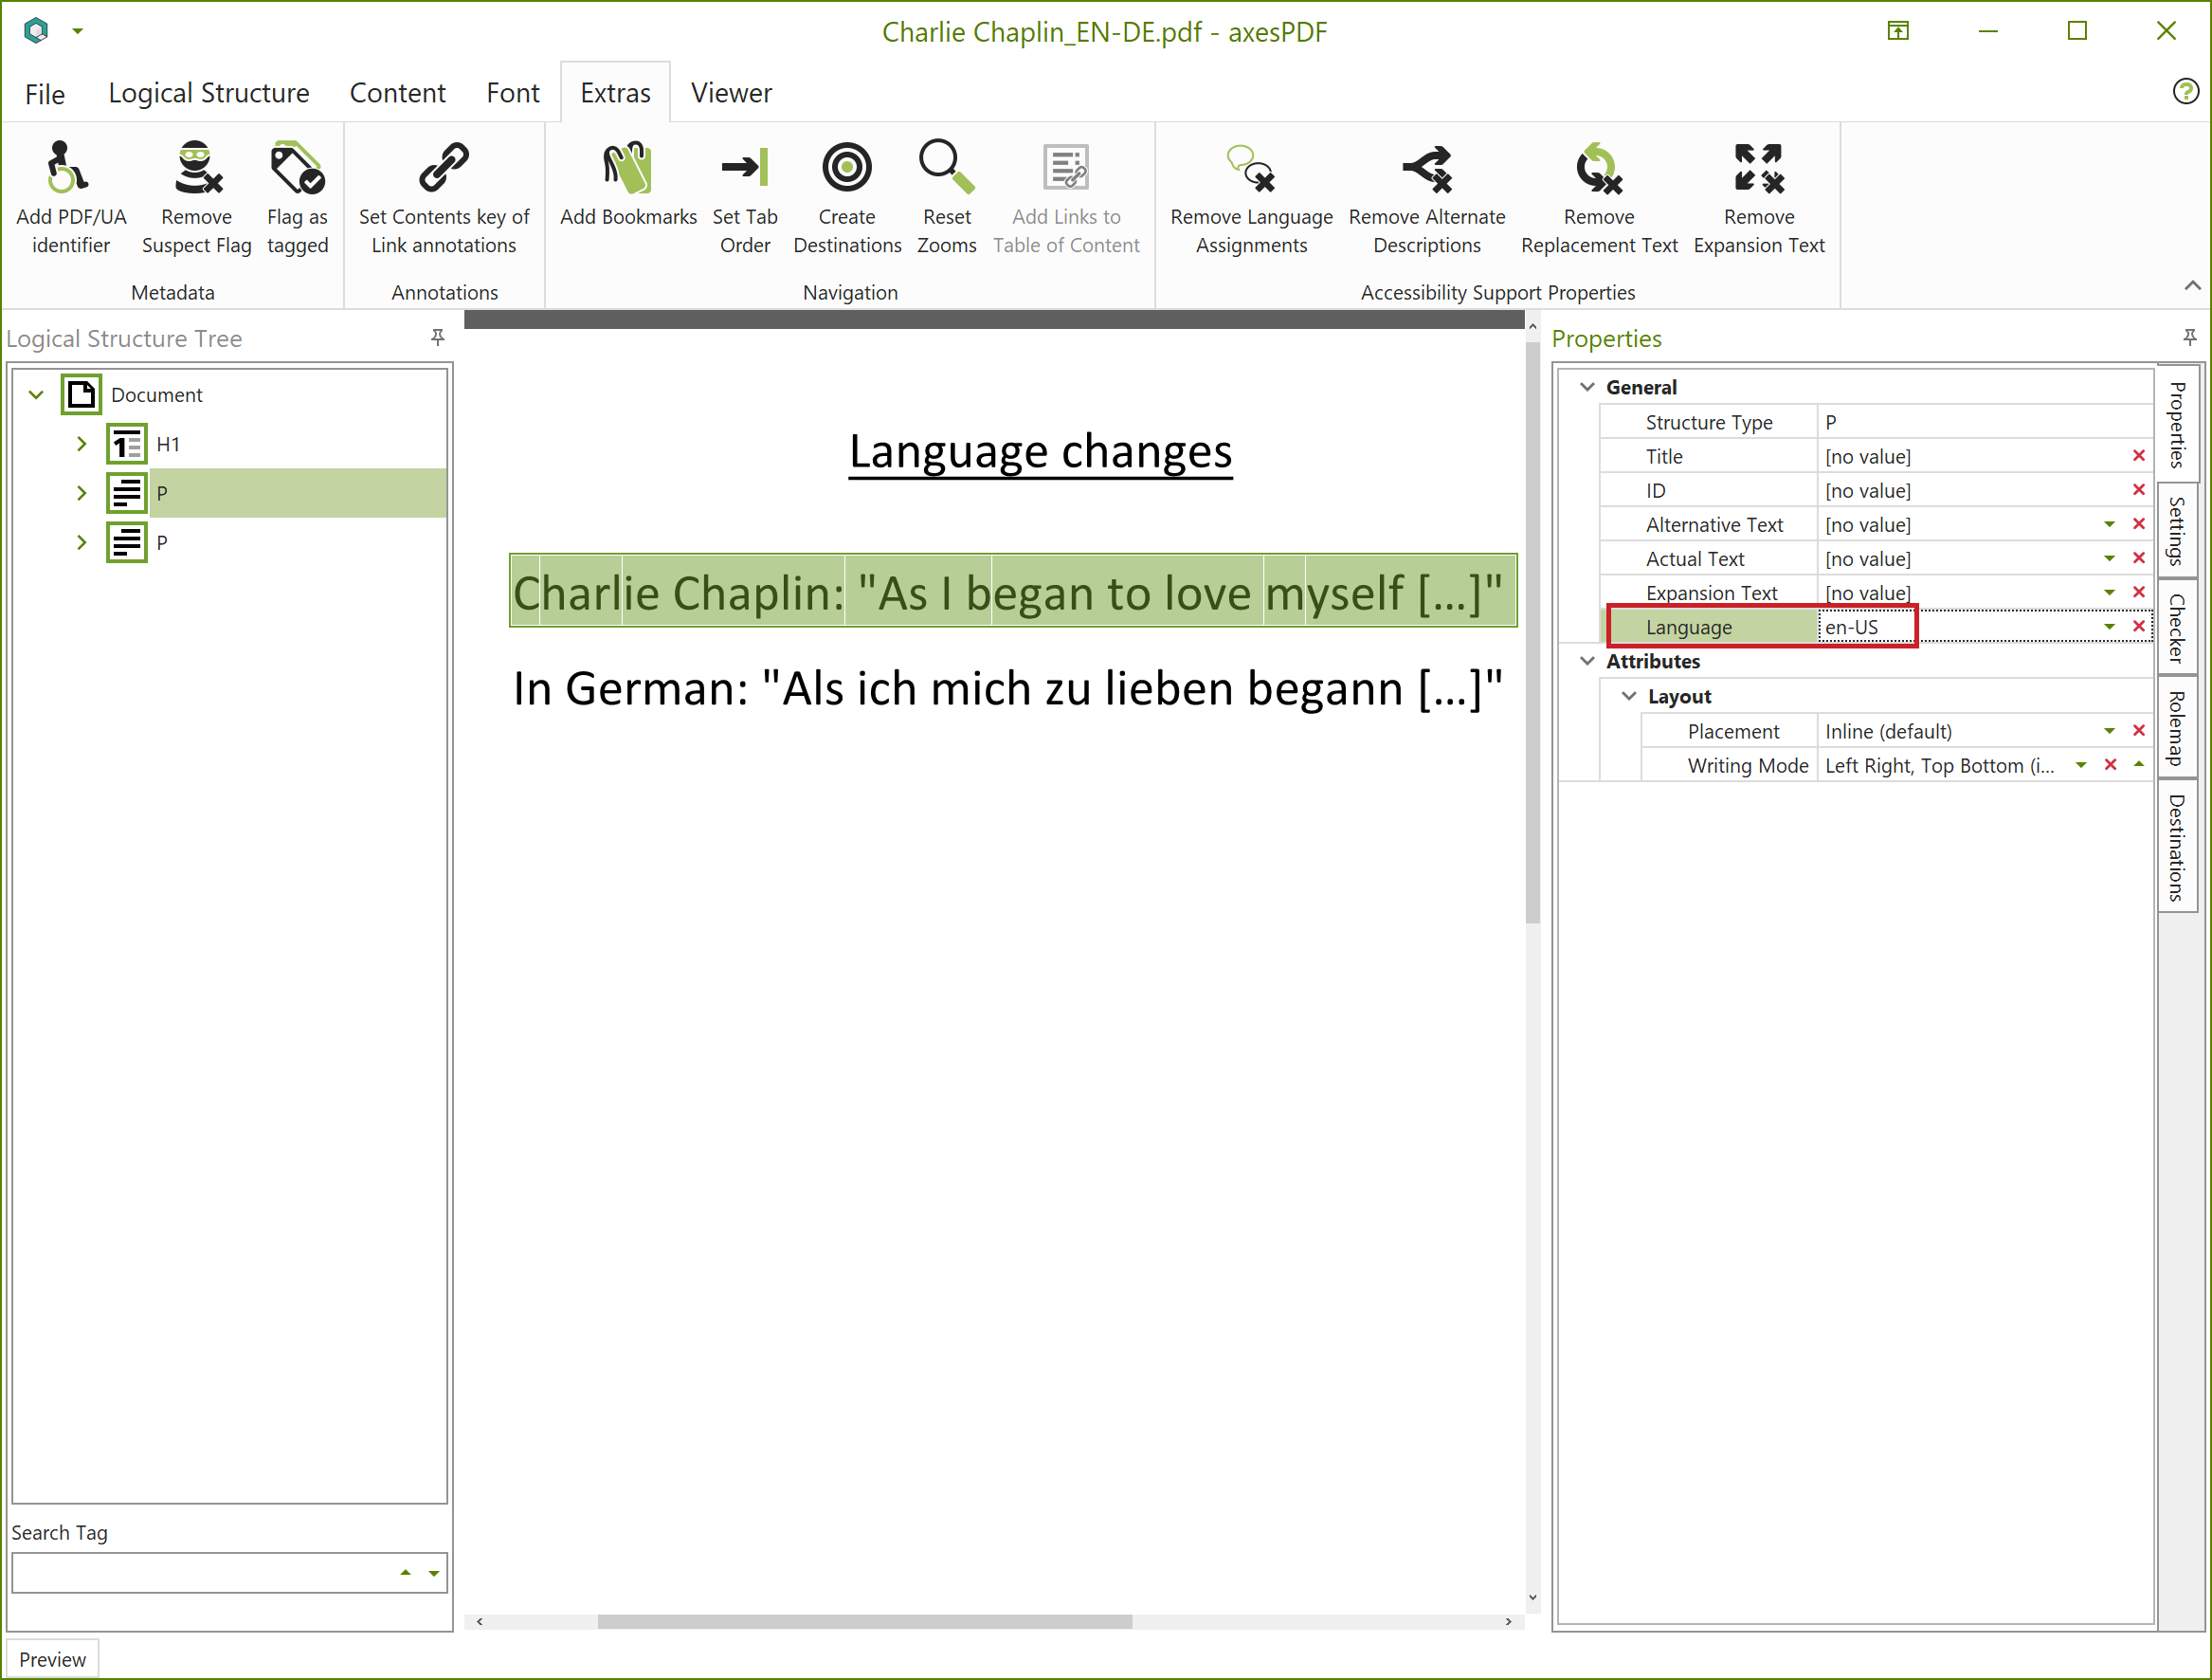Click Set Tab Order icon

click(745, 167)
